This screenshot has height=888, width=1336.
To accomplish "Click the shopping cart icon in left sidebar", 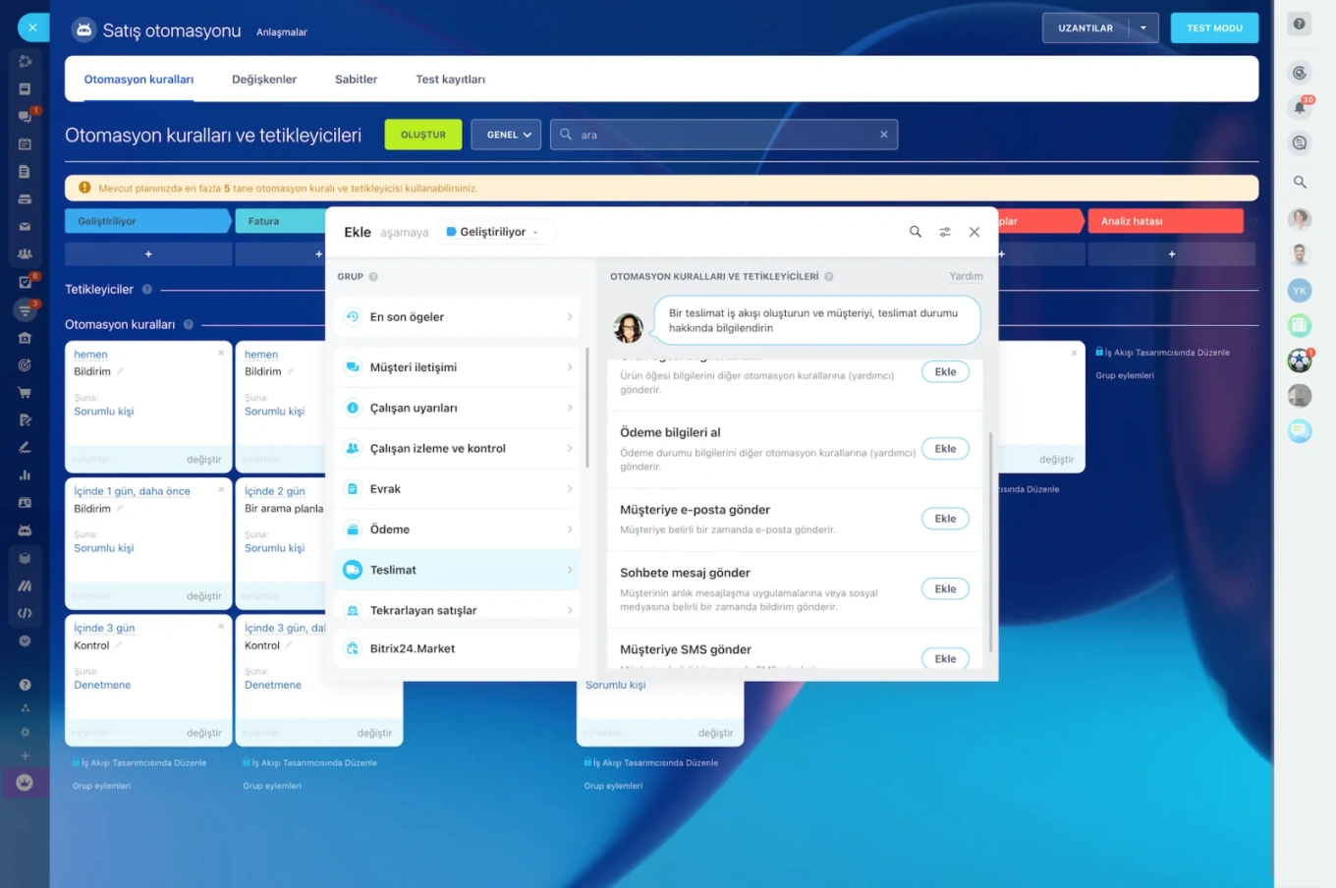I will tap(25, 393).
